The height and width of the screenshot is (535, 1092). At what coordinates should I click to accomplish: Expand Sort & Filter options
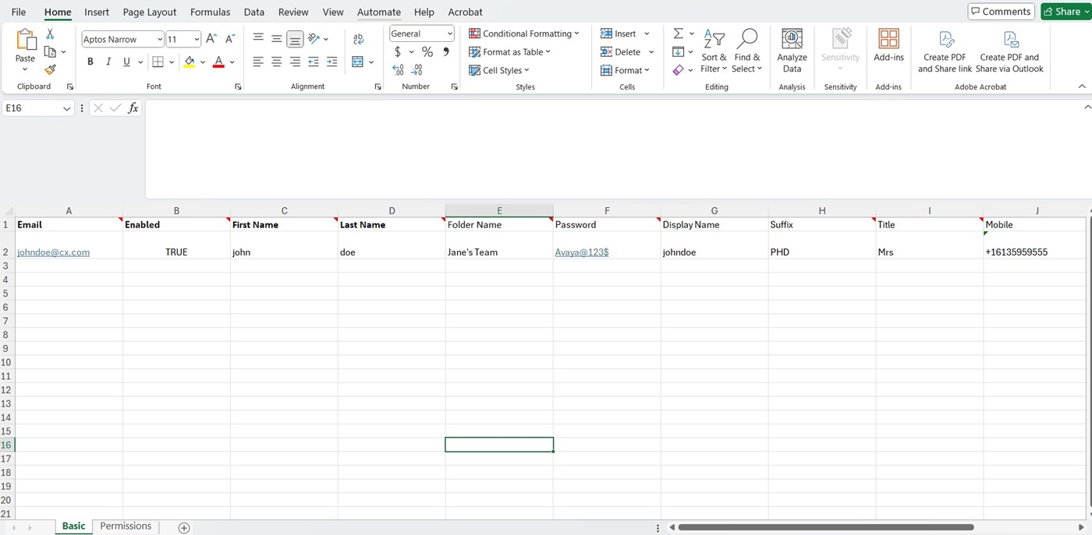coord(714,51)
